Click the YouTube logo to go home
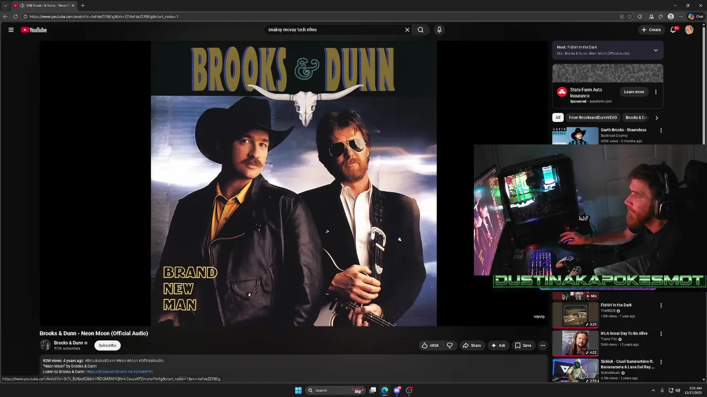 [x=34, y=30]
